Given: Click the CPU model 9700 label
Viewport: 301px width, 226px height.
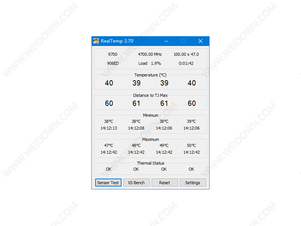Looking at the screenshot, I should 112,54.
